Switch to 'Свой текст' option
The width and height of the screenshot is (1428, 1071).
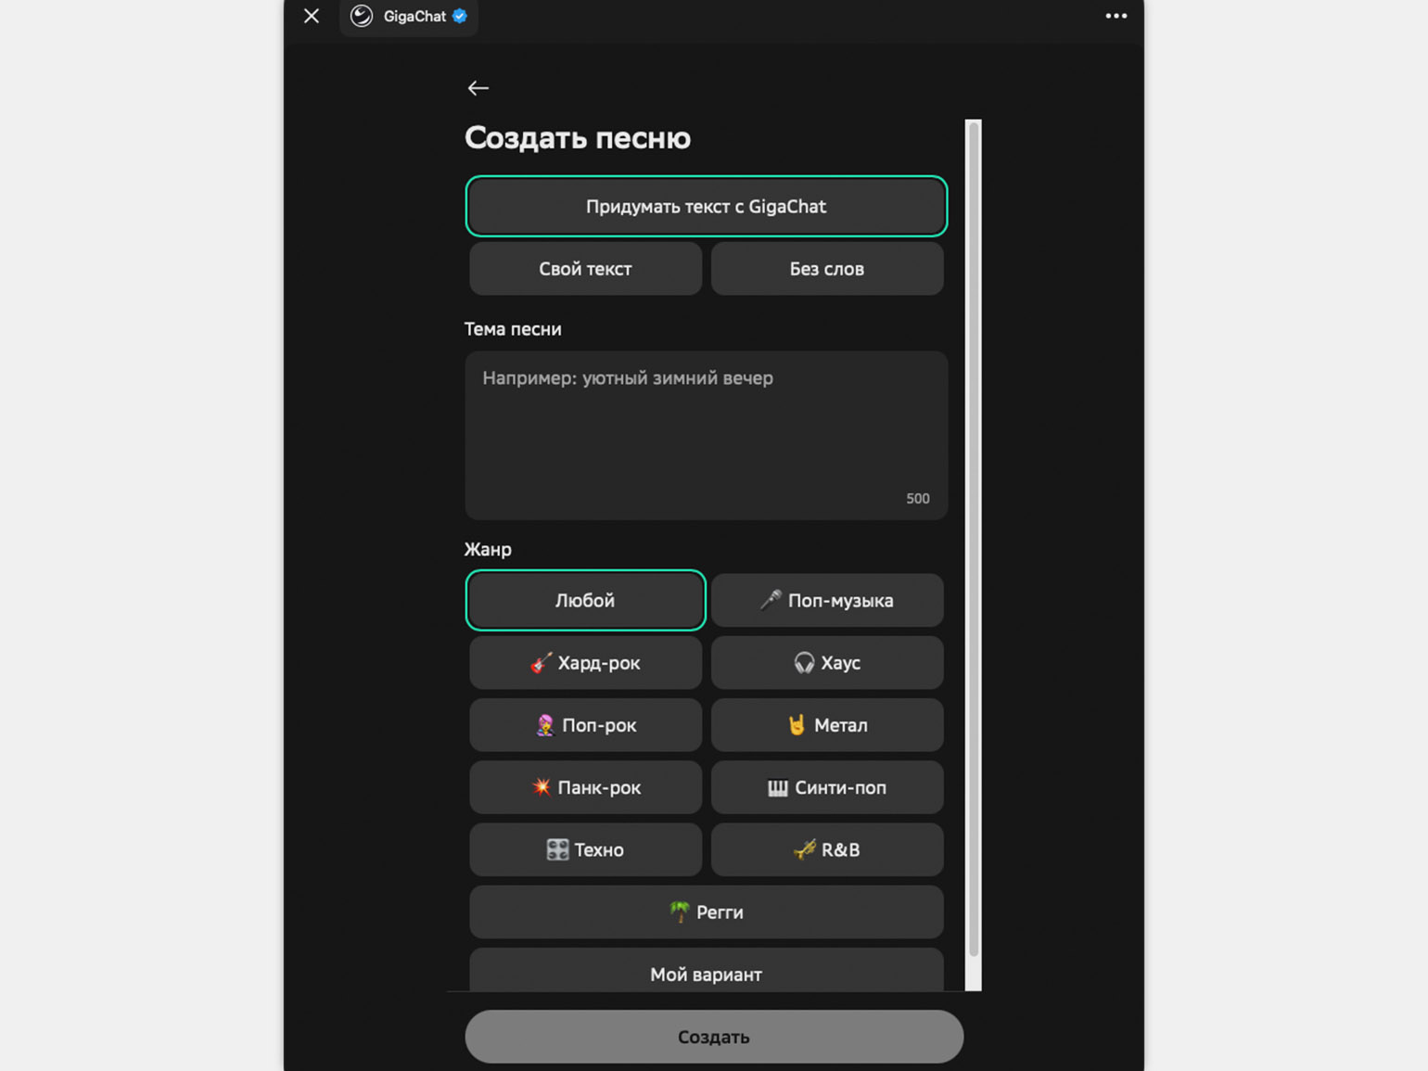click(x=585, y=269)
